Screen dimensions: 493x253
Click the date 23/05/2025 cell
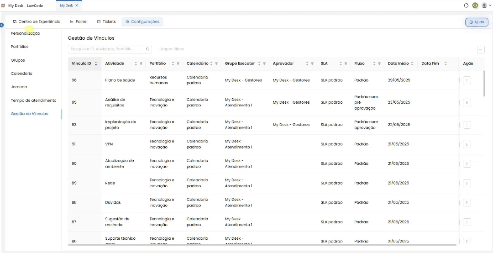399,103
